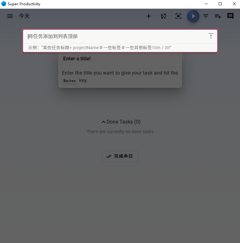Click 'There are currently no done tasks' text
This screenshot has height=243, width=240.
click(x=120, y=132)
